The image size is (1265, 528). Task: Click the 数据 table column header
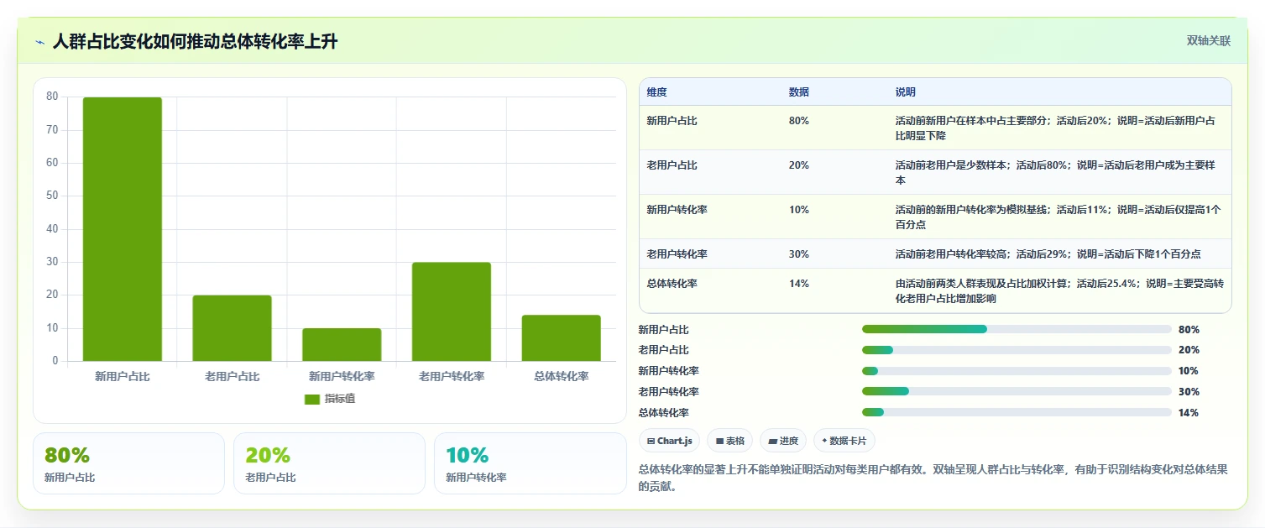799,92
